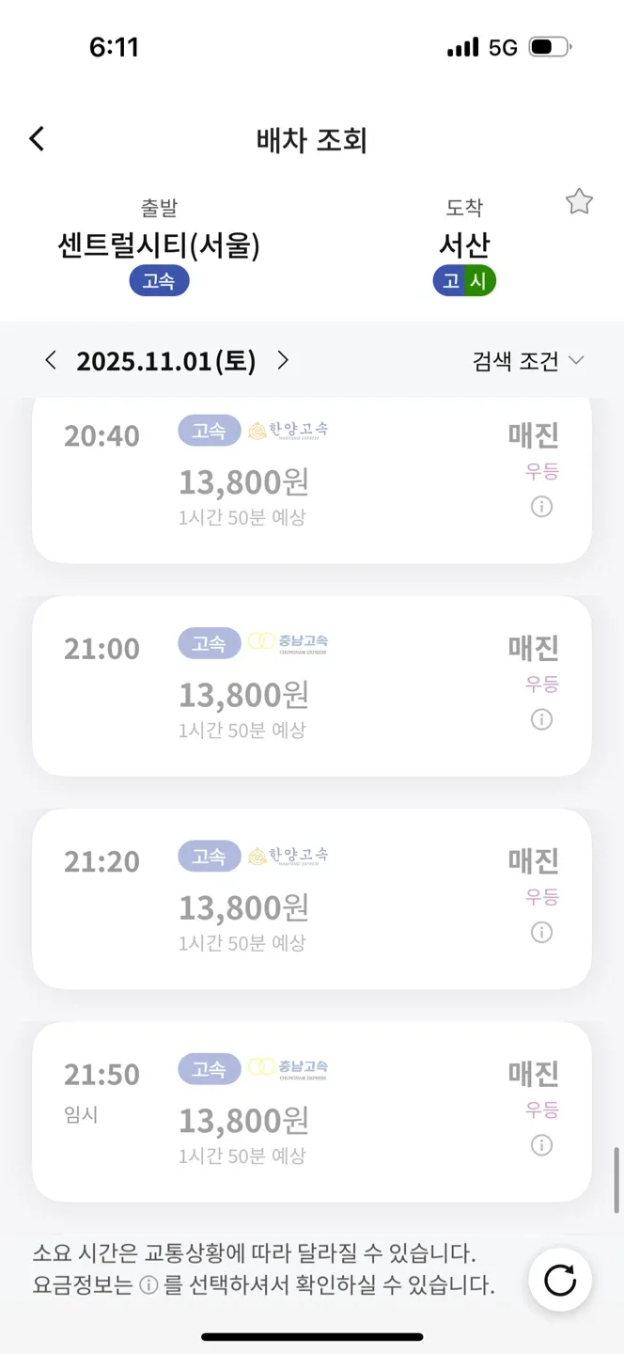624x1354 pixels.
Task: Toggle the favorite star for this route
Action: [x=579, y=201]
